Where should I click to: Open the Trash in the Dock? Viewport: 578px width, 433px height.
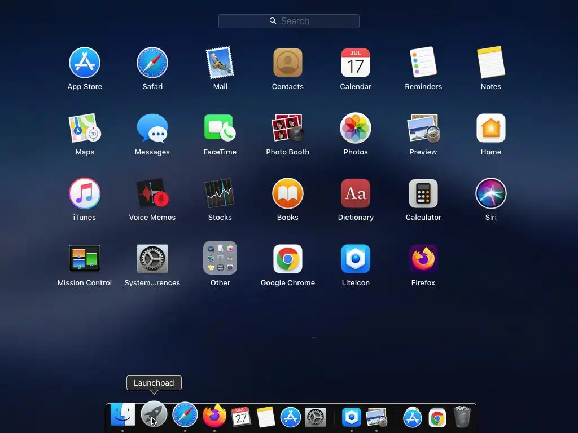[462, 417]
